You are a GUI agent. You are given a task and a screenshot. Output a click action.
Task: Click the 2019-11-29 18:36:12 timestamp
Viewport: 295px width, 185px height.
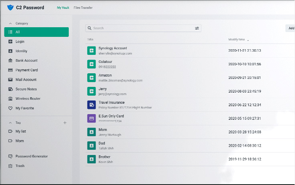click(x=245, y=159)
